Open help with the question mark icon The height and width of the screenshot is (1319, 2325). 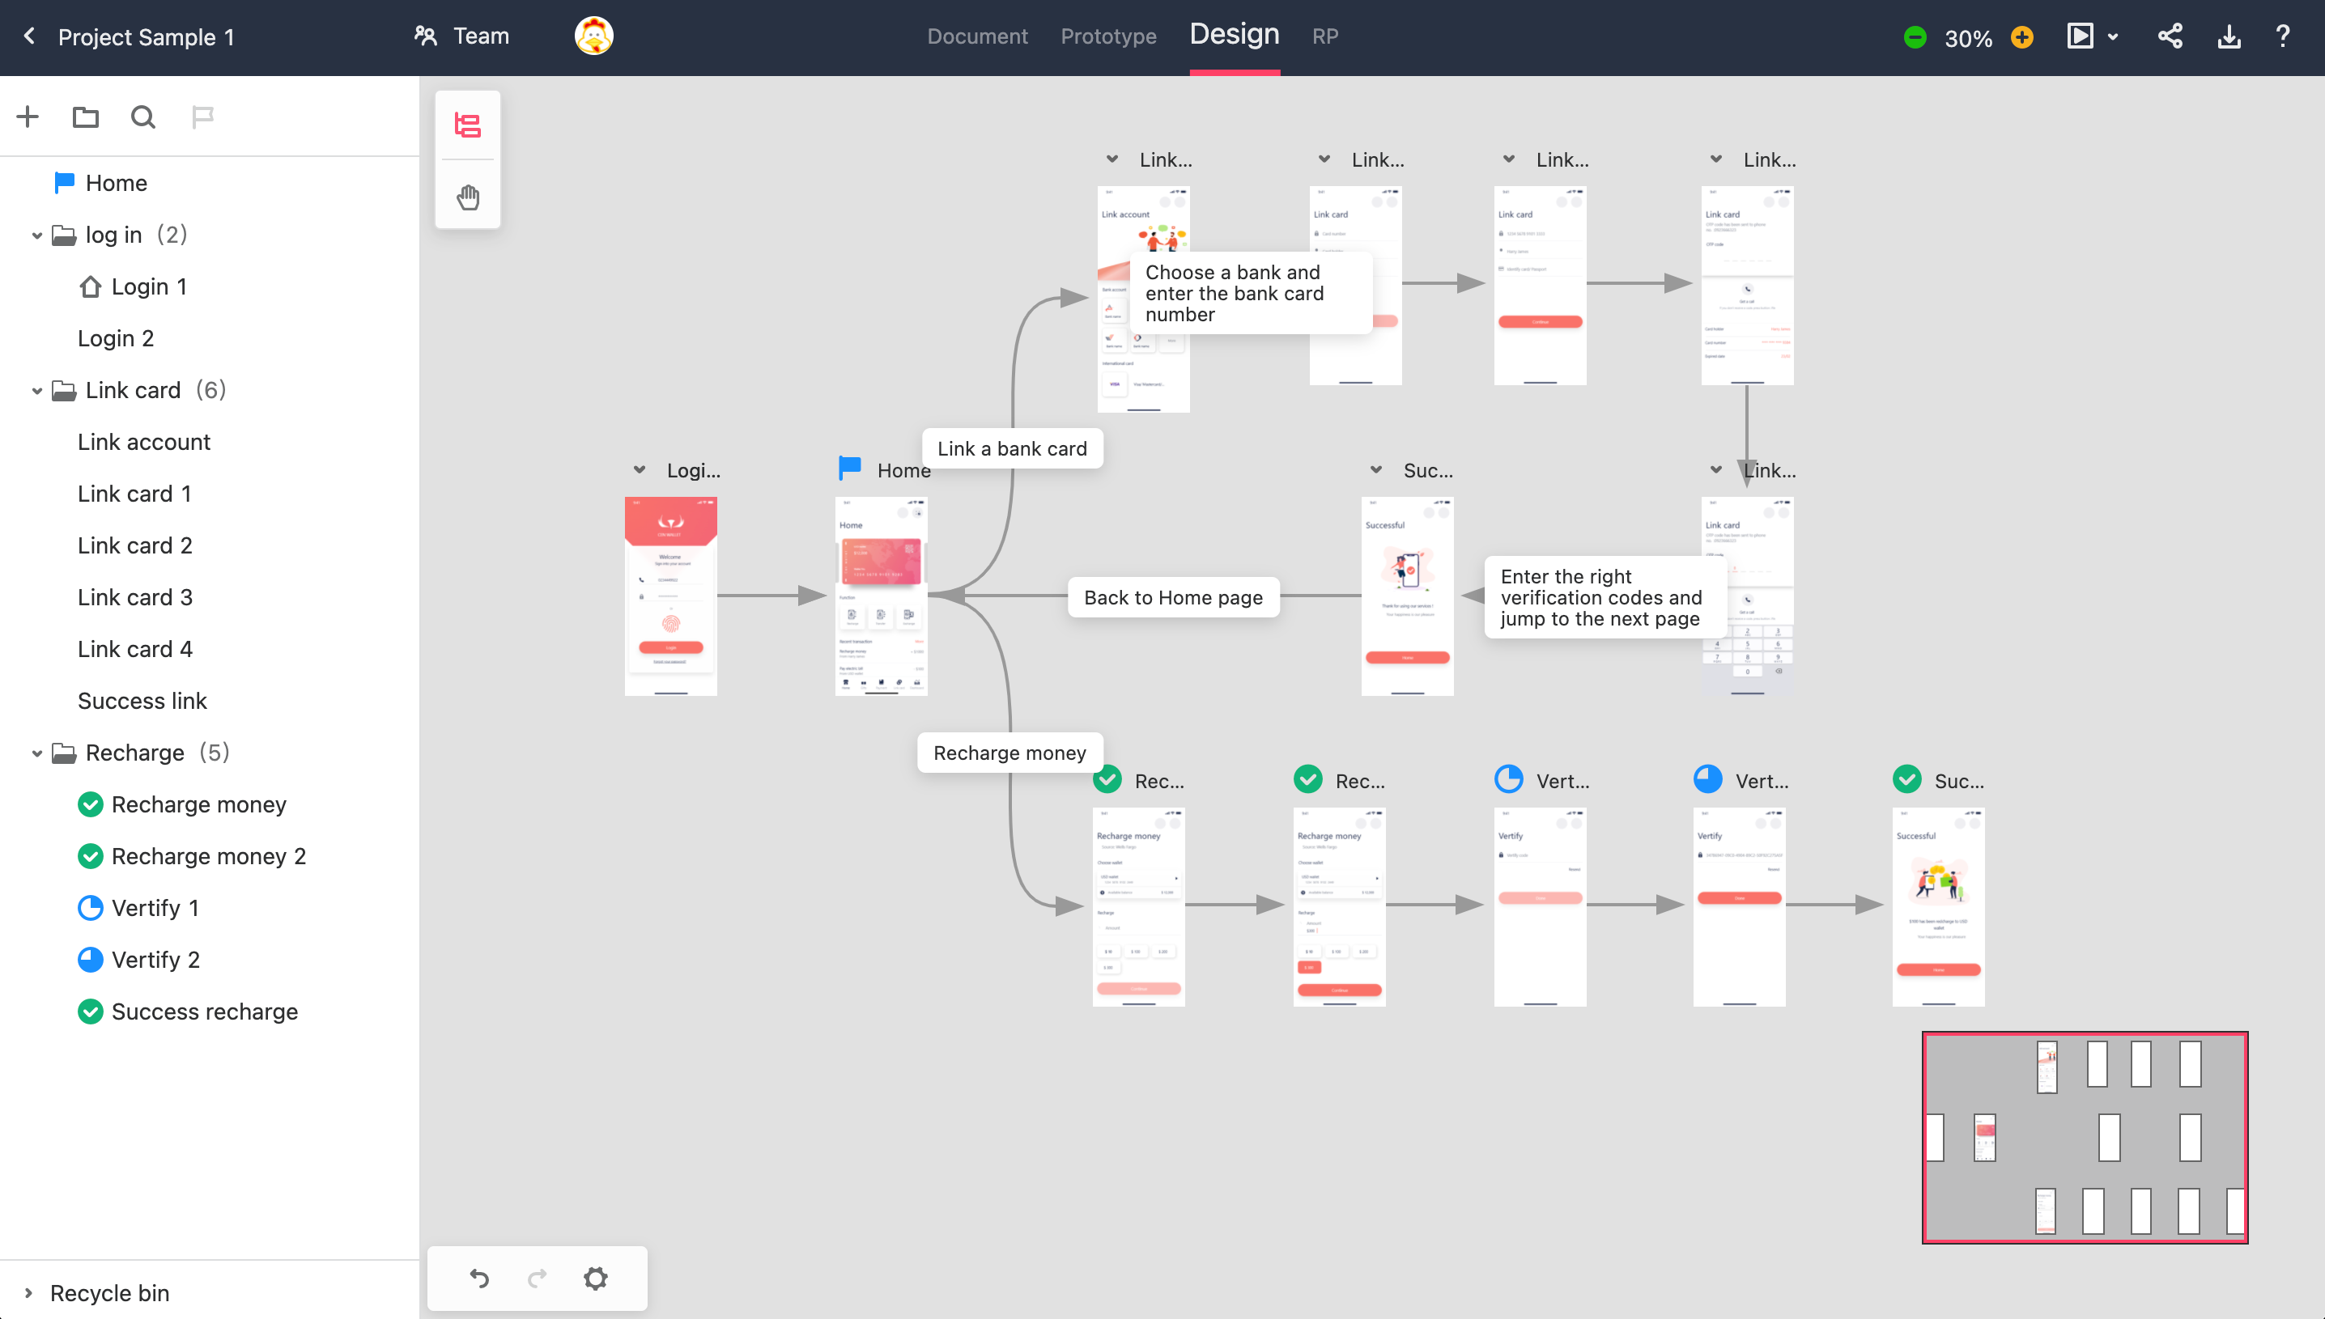[2282, 36]
